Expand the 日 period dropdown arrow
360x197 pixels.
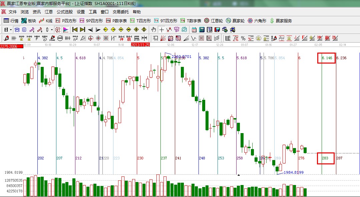11,30
